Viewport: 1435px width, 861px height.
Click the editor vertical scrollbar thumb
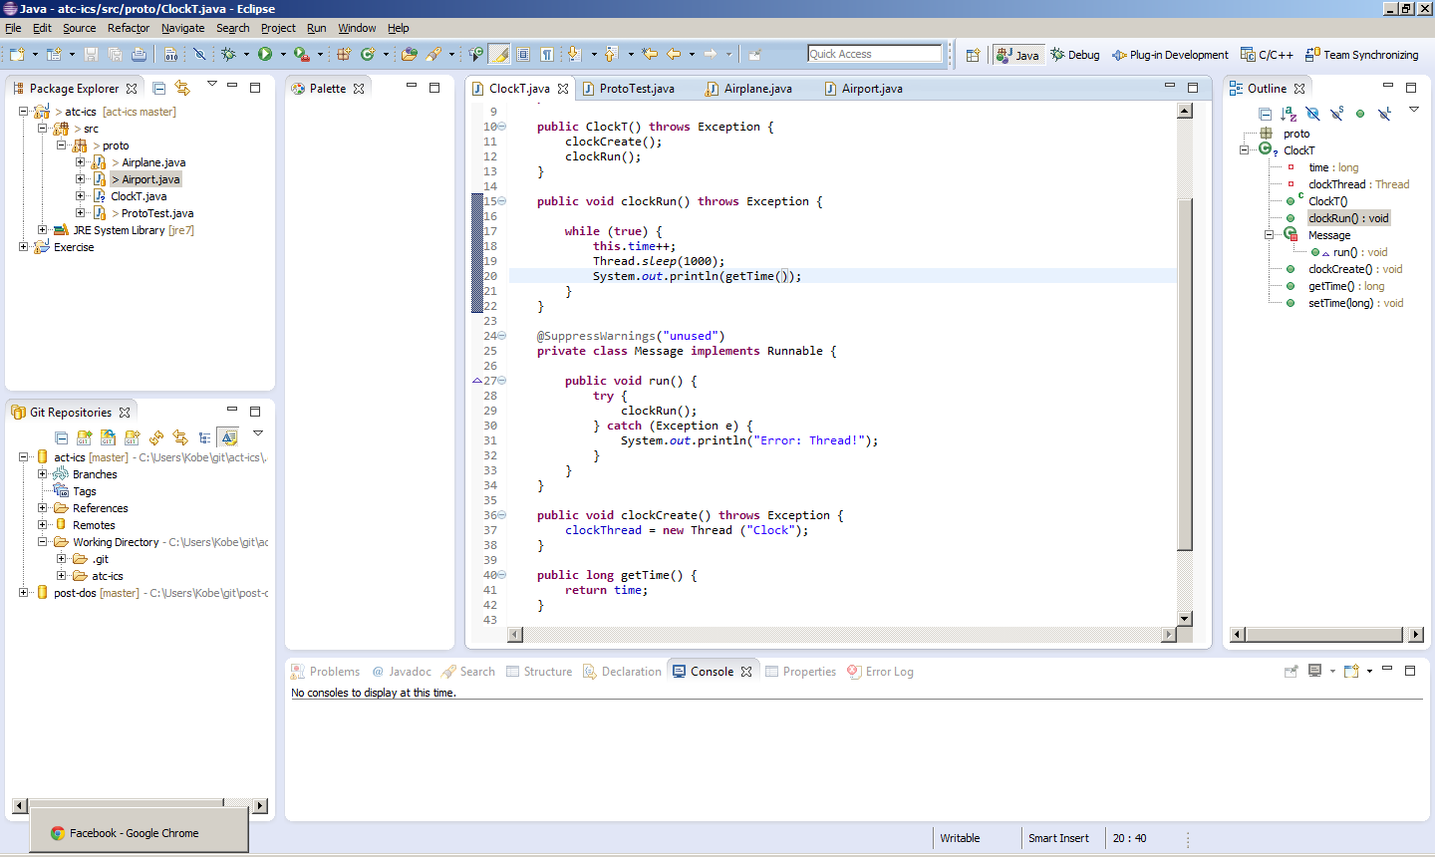click(1184, 374)
